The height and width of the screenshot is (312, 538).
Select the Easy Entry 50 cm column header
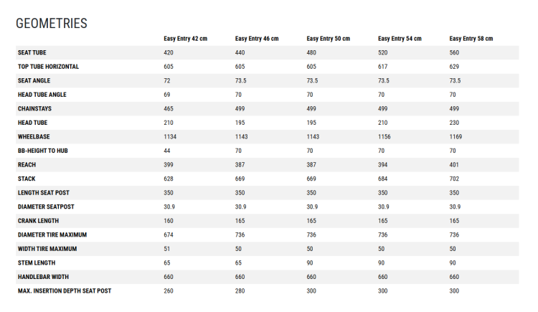point(328,39)
